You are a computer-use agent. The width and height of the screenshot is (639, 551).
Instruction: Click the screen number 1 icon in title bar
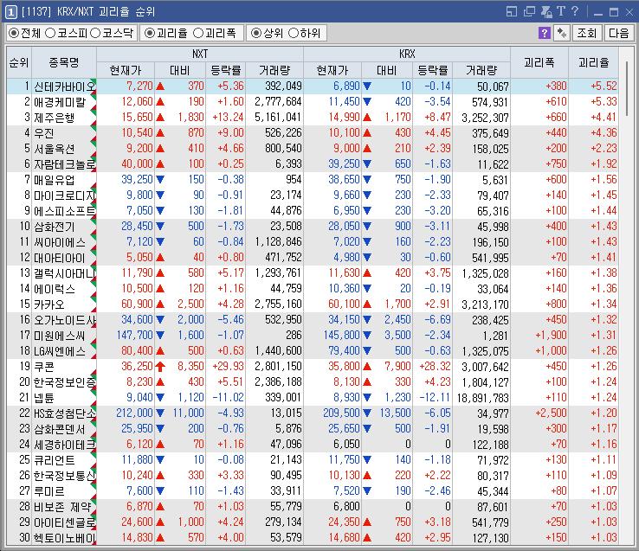[10, 12]
